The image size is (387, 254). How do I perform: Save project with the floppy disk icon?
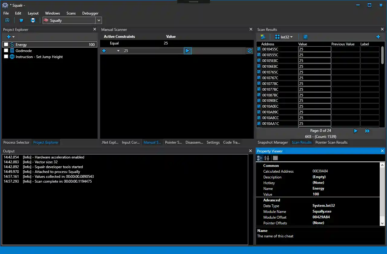tap(33, 20)
